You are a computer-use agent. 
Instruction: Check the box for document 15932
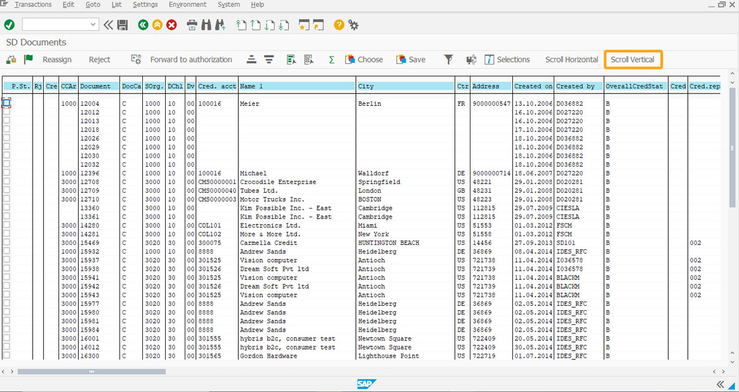click(7, 251)
